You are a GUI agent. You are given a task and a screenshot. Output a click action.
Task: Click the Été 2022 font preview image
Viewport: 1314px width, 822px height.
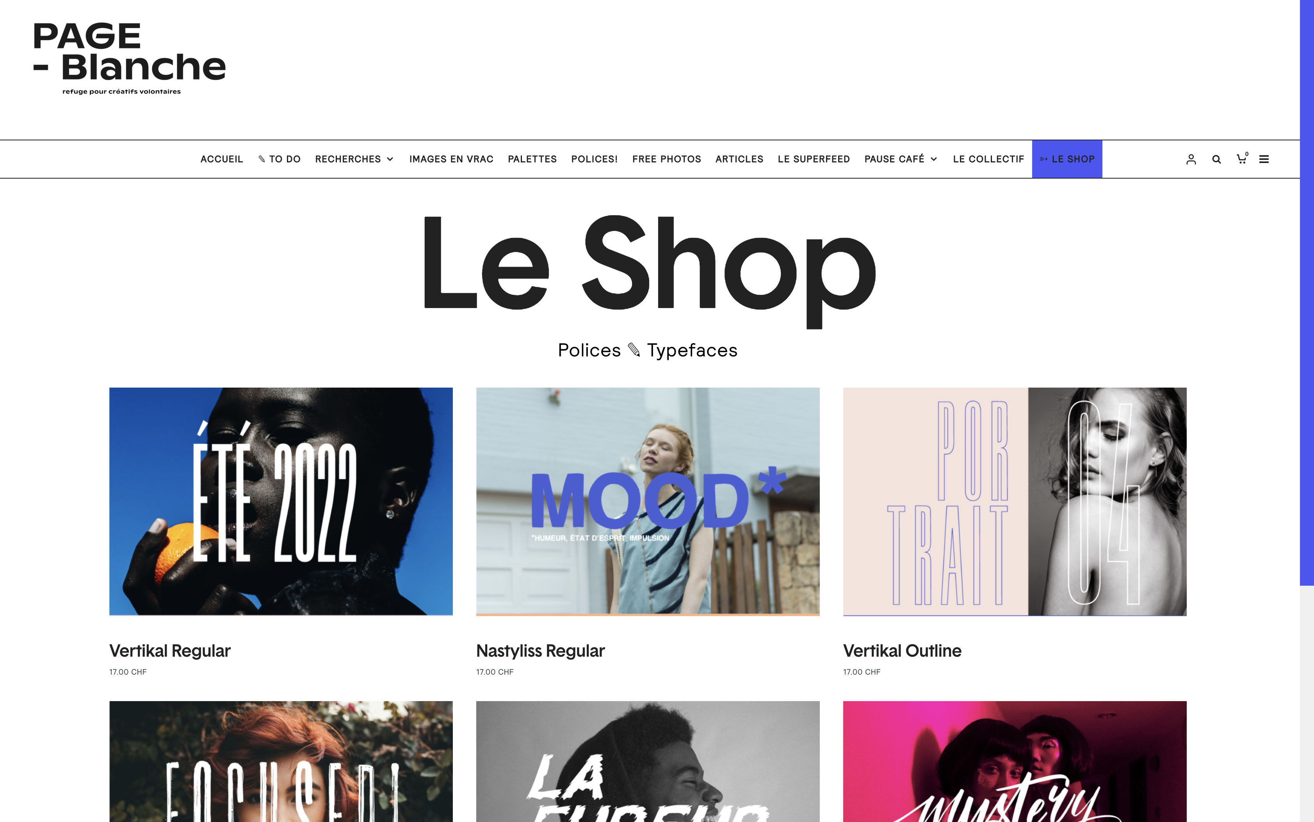281,501
